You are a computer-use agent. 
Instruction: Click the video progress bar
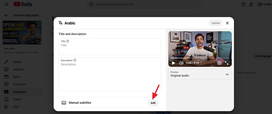[200, 58]
